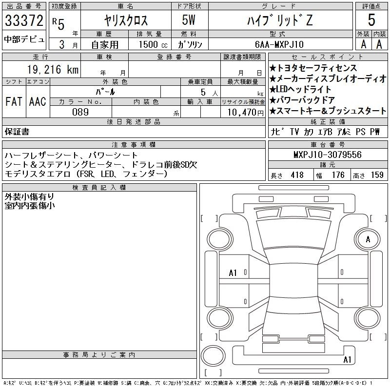The height and width of the screenshot is (390, 390).
Task: Select the power back door star item
Action: pyautogui.click(x=305, y=100)
